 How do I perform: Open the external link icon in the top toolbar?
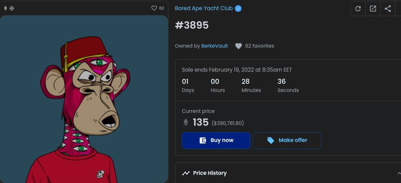pyautogui.click(x=373, y=9)
